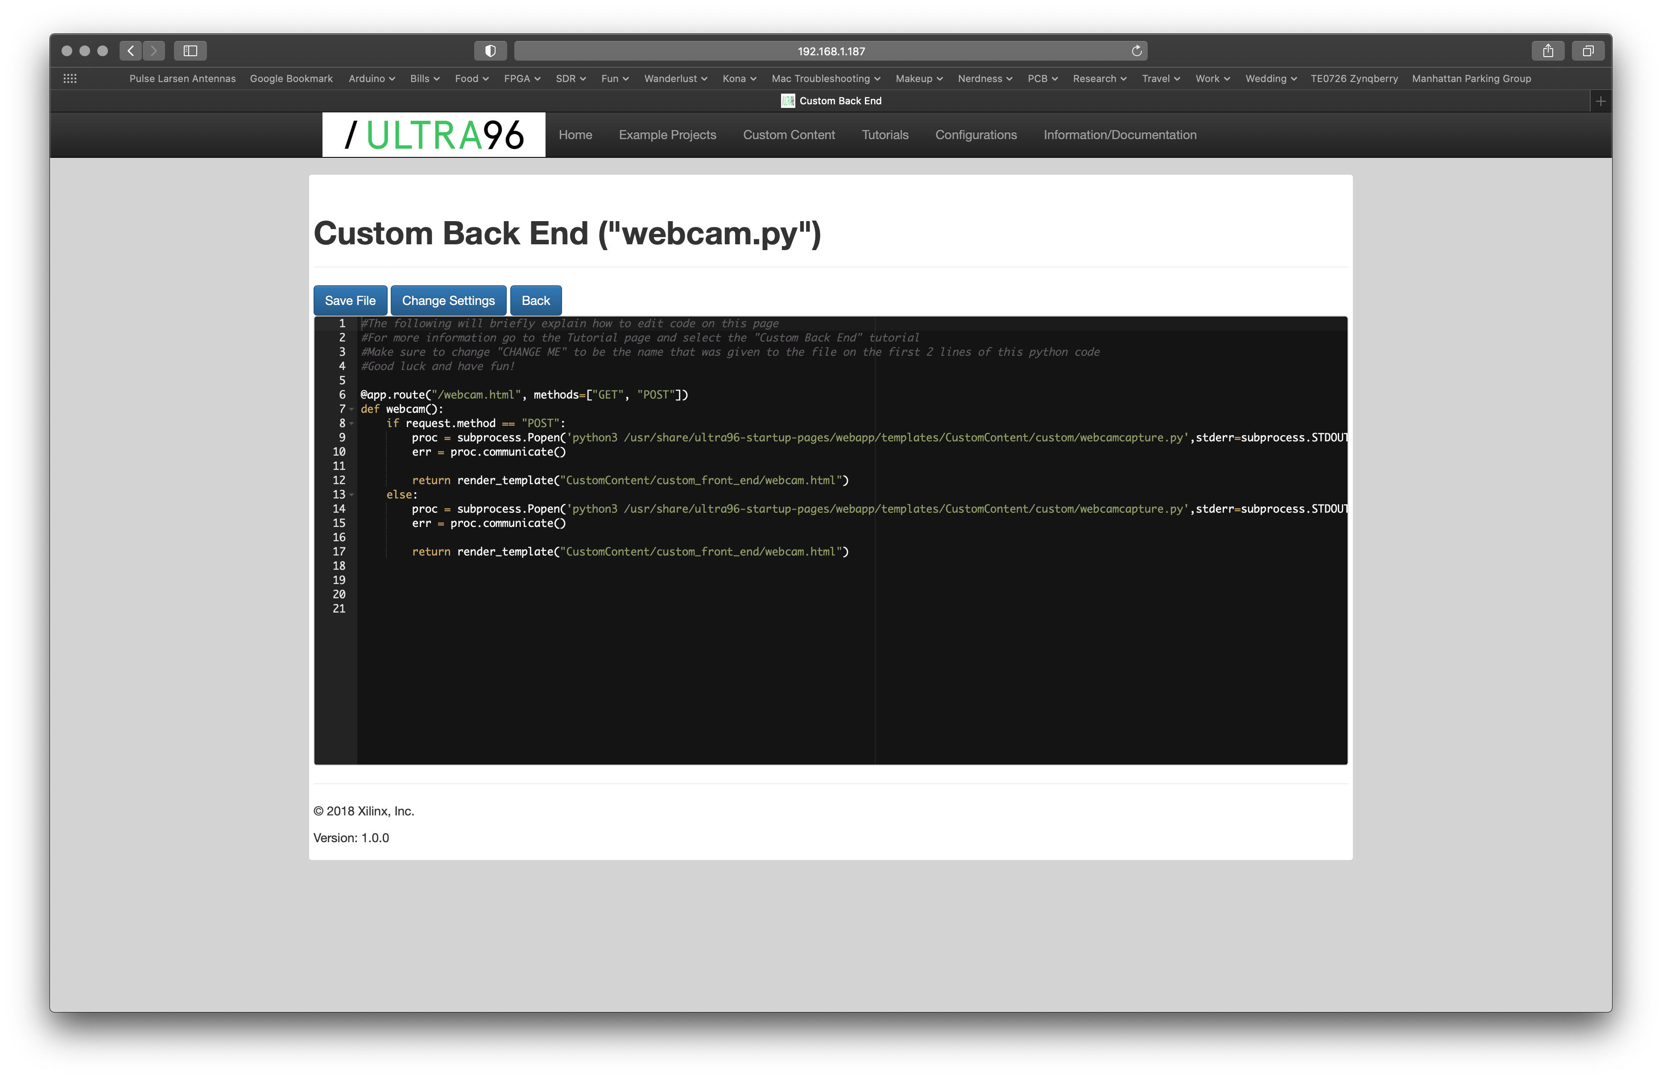Click the return render_template line 17

click(630, 552)
